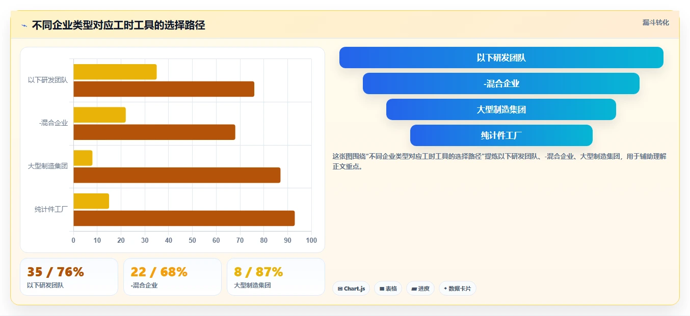The height and width of the screenshot is (316, 690).
Task: Click the 大型制造集团 chart axis label
Action: (48, 166)
